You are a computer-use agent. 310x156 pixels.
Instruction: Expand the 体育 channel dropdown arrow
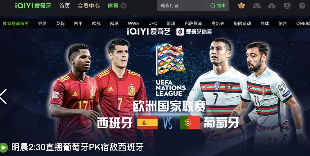[124, 6]
